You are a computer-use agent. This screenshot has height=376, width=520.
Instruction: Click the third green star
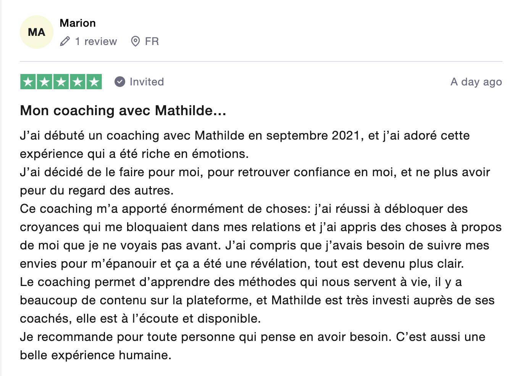point(61,82)
